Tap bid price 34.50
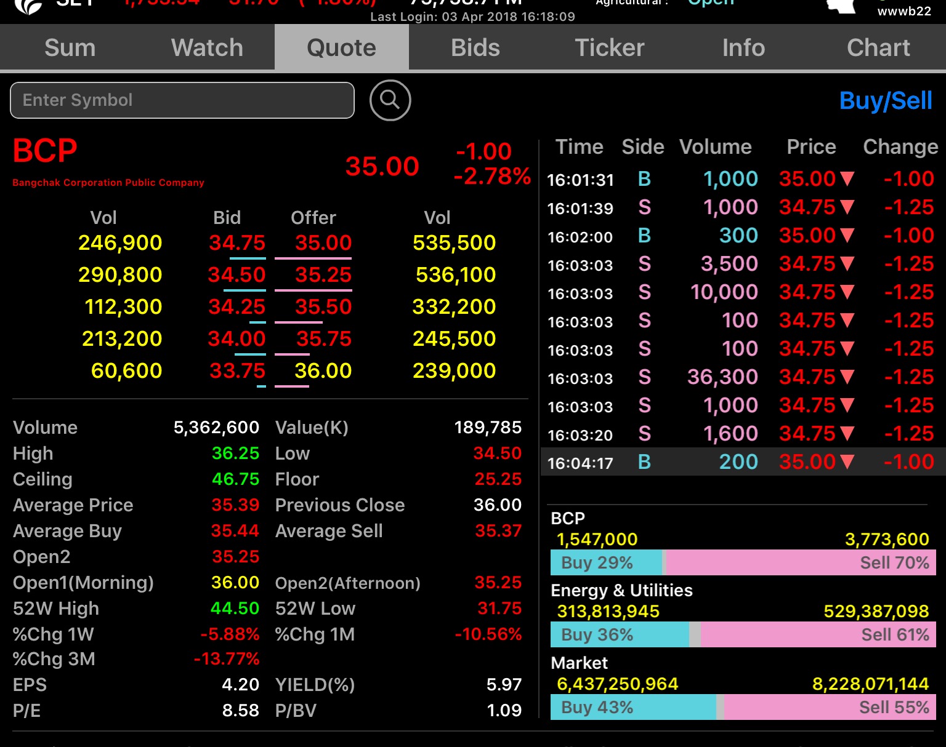The height and width of the screenshot is (747, 946). pos(237,275)
